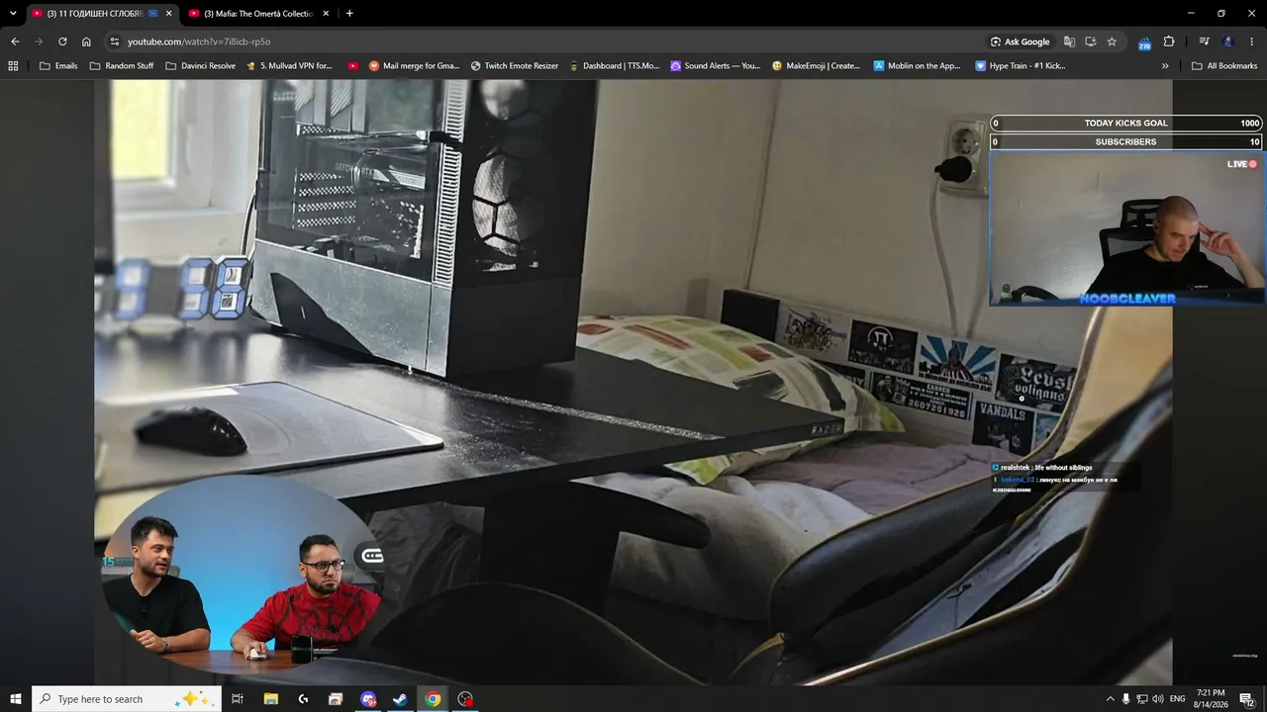Open the Dashboard TTS.Mo bookmark

[x=614, y=66]
